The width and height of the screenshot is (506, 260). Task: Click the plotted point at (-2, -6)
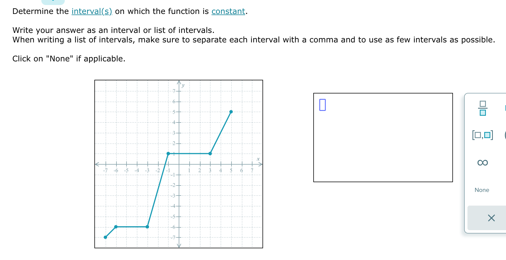tap(147, 227)
